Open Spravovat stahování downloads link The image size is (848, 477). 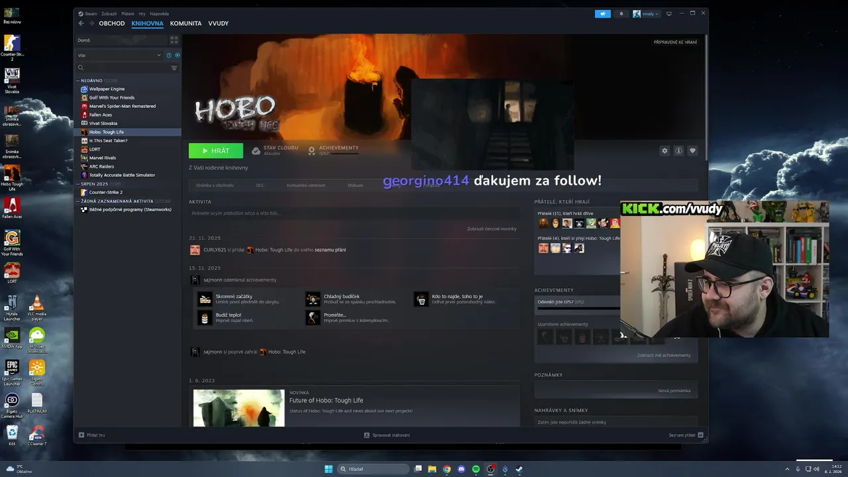387,435
